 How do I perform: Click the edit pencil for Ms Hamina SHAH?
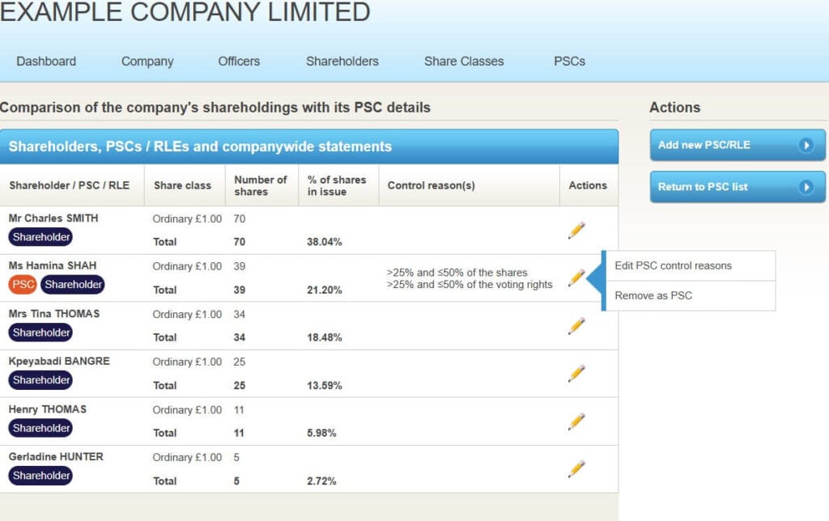click(576, 278)
